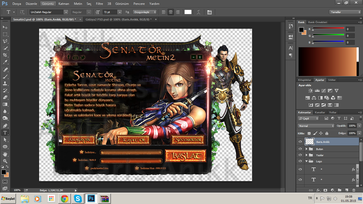Select the Path Selection arrow tool

tap(5, 140)
